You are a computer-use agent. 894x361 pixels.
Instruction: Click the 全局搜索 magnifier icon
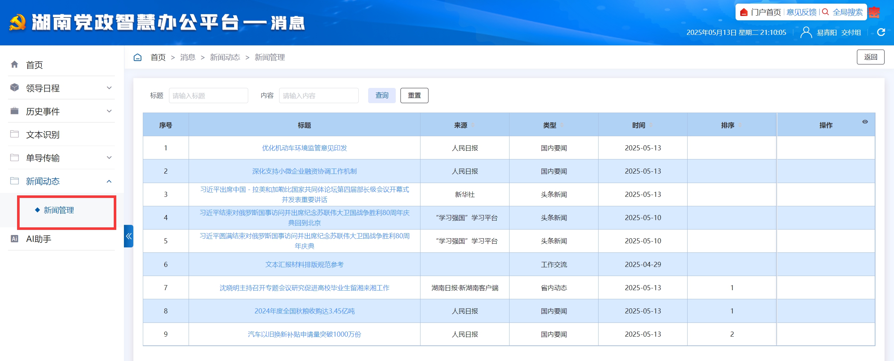click(x=825, y=12)
